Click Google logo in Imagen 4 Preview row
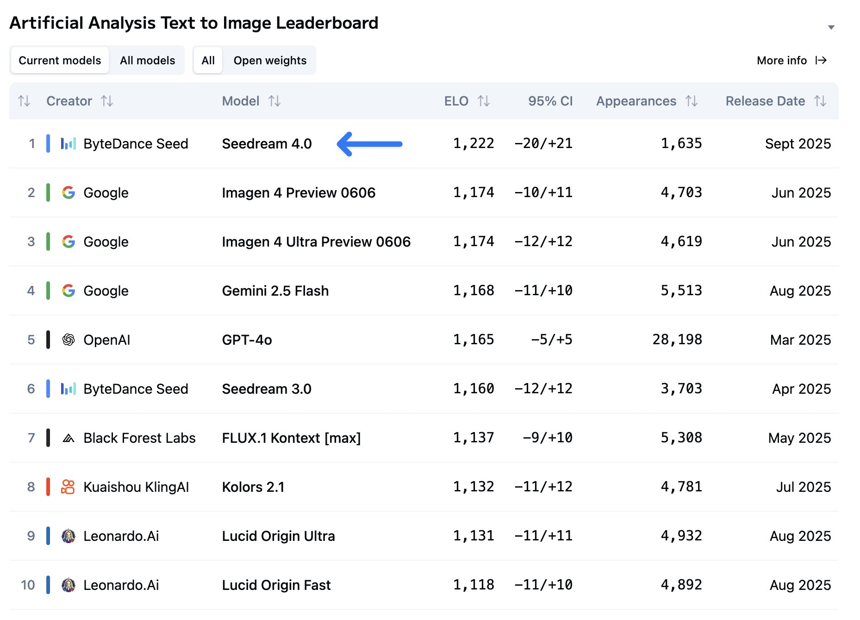Image resolution: width=860 pixels, height=620 pixels. 69,193
